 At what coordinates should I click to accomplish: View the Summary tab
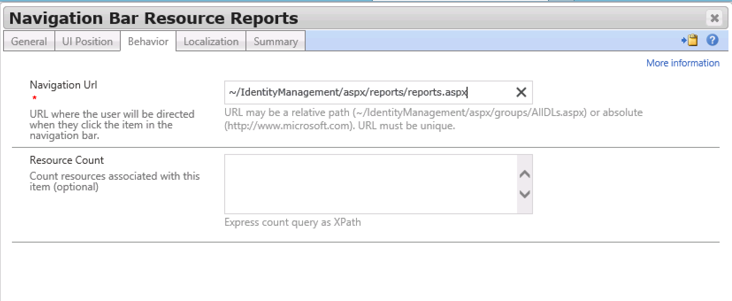click(275, 41)
